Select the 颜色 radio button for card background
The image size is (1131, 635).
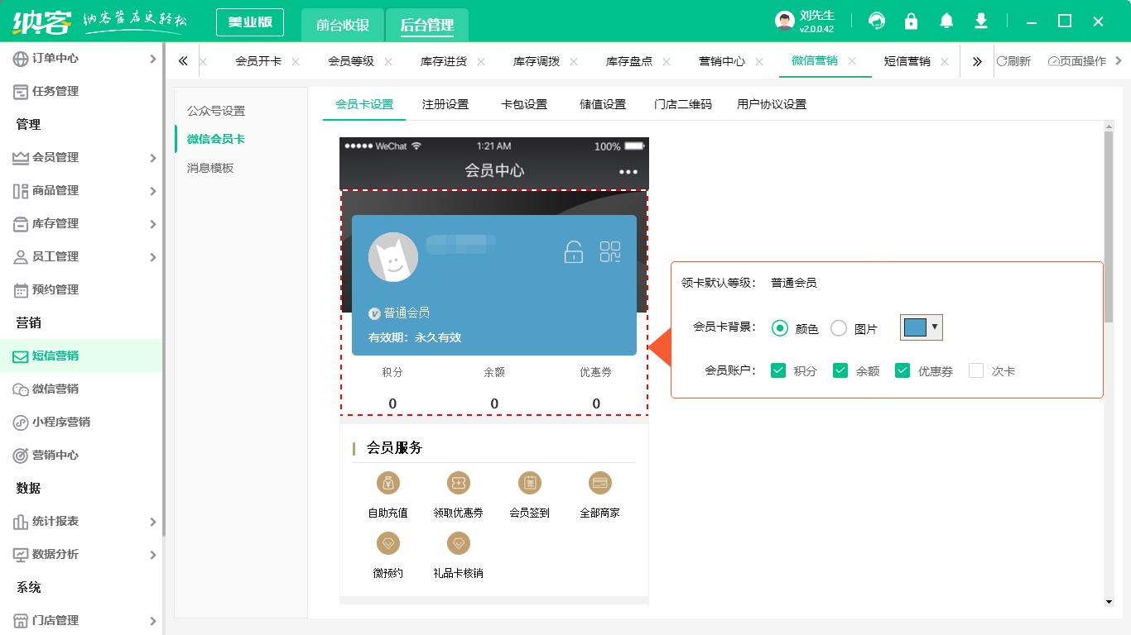tap(779, 327)
